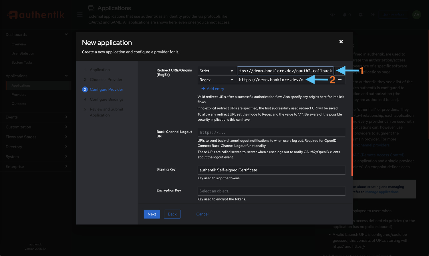429x256 pixels.
Task: Expand the Flows and Stages sidebar section
Action: click(36, 137)
